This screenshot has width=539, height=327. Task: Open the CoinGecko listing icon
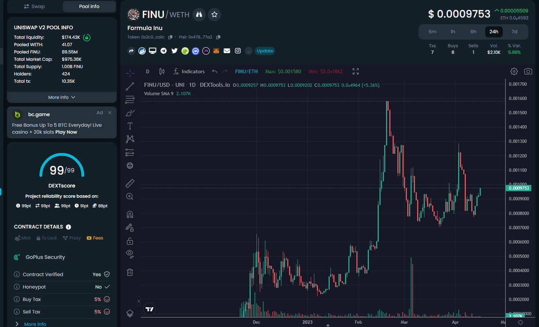(185, 51)
